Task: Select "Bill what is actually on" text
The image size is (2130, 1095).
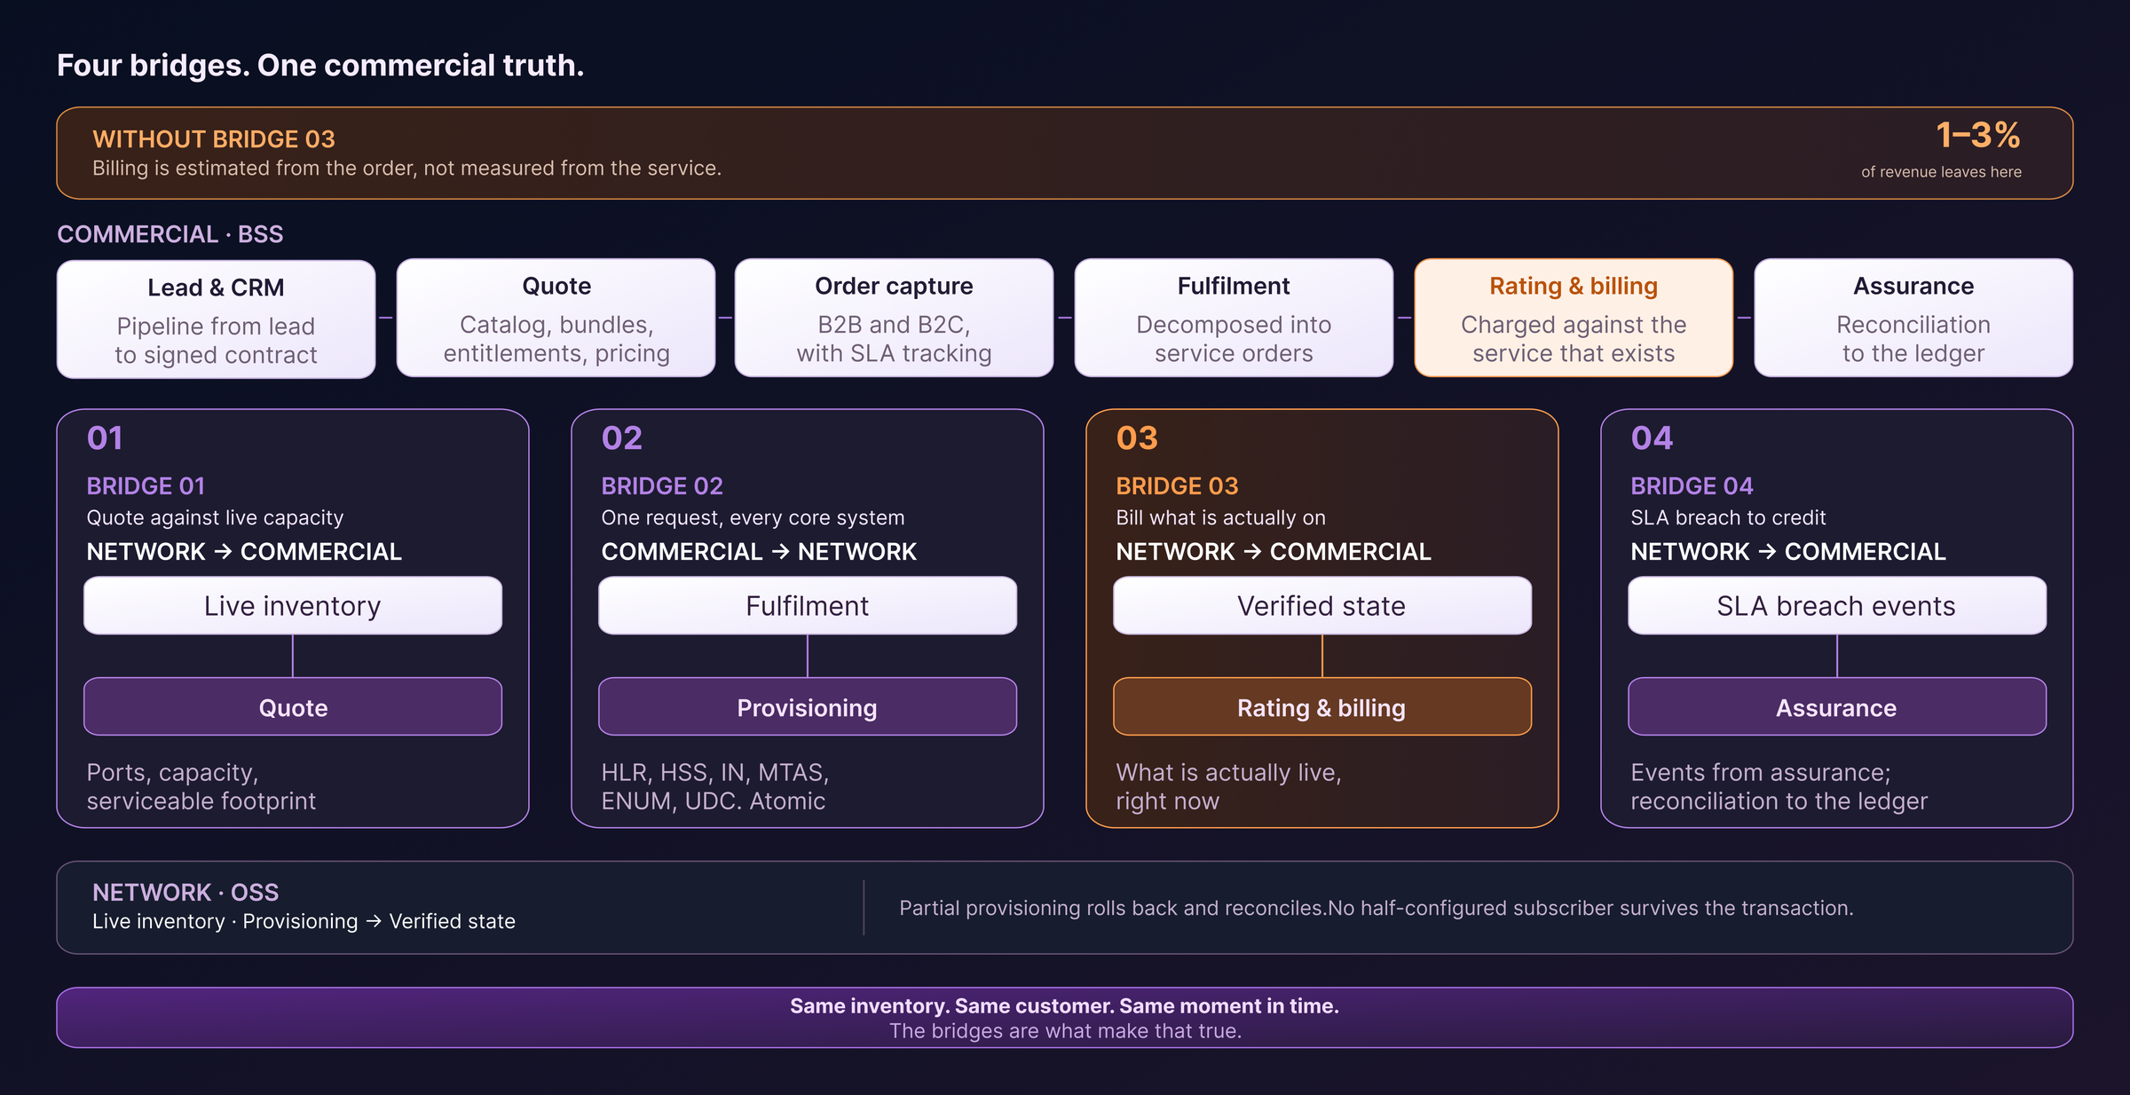Action: coord(1220,517)
